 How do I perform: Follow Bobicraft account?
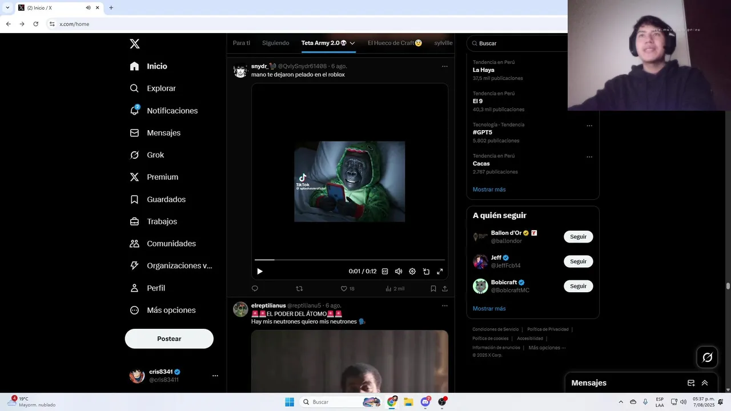click(578, 286)
